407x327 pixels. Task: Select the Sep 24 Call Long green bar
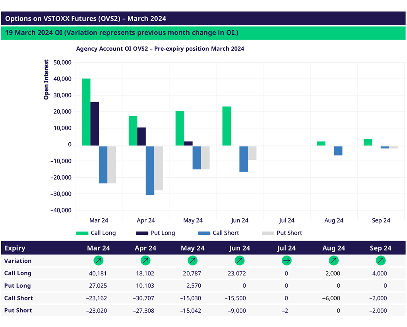[x=368, y=142]
